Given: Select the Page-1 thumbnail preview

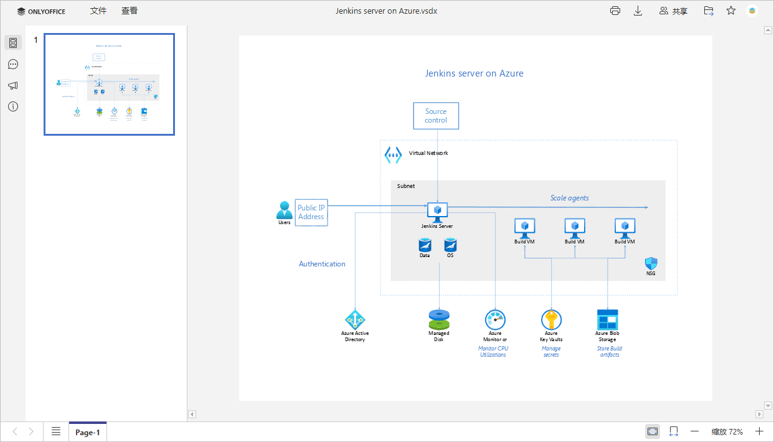Looking at the screenshot, I should [109, 84].
